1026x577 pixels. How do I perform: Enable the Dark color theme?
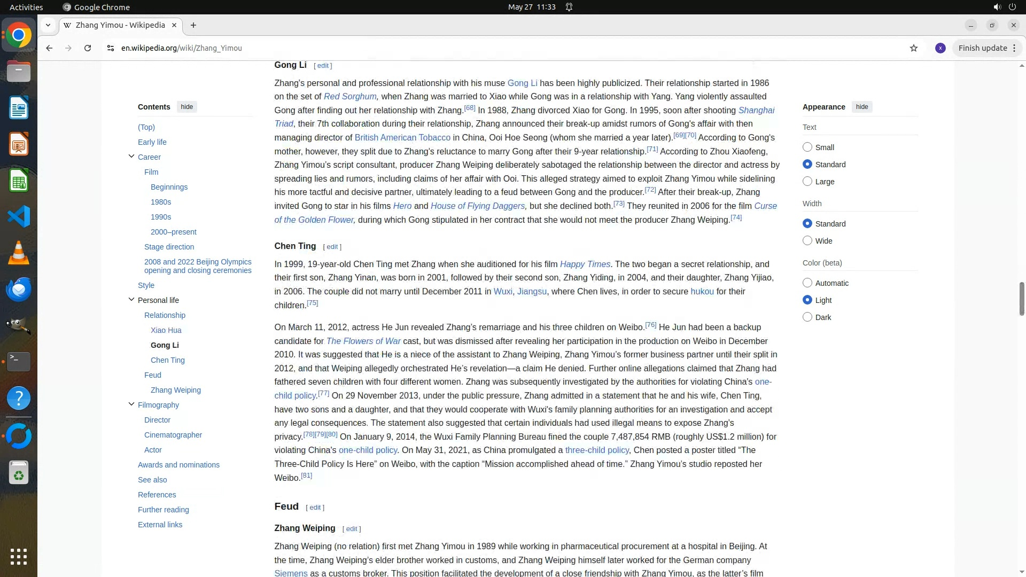click(x=807, y=317)
